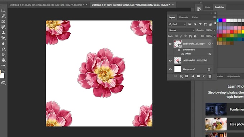Click the Opacity 100% input field
244x137 pixels.
209,30
